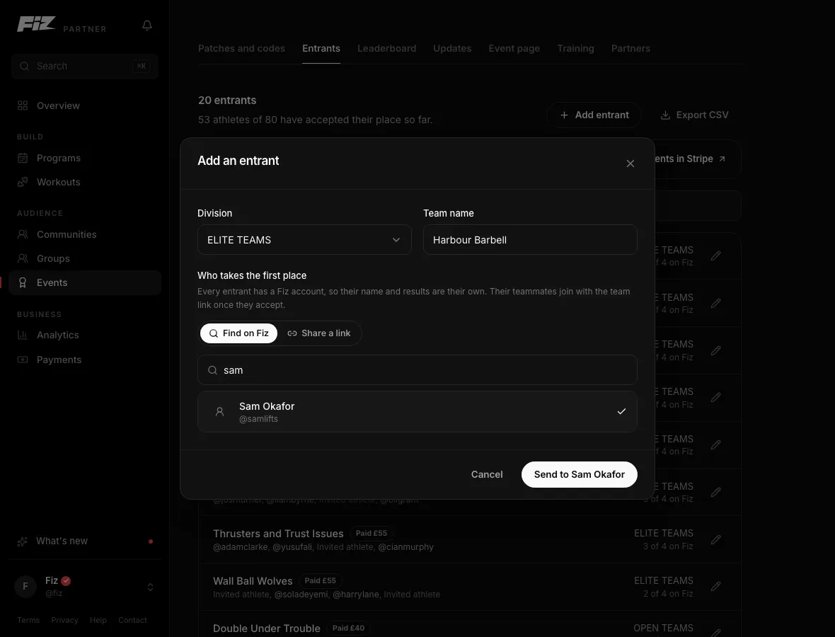The height and width of the screenshot is (637, 835).
Task: Click the Groups icon in sidebar
Action: coord(23,258)
